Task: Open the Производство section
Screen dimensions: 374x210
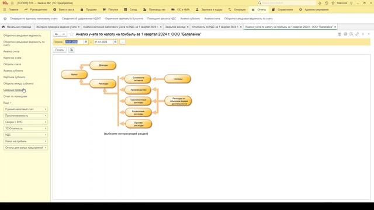Action: (154, 10)
